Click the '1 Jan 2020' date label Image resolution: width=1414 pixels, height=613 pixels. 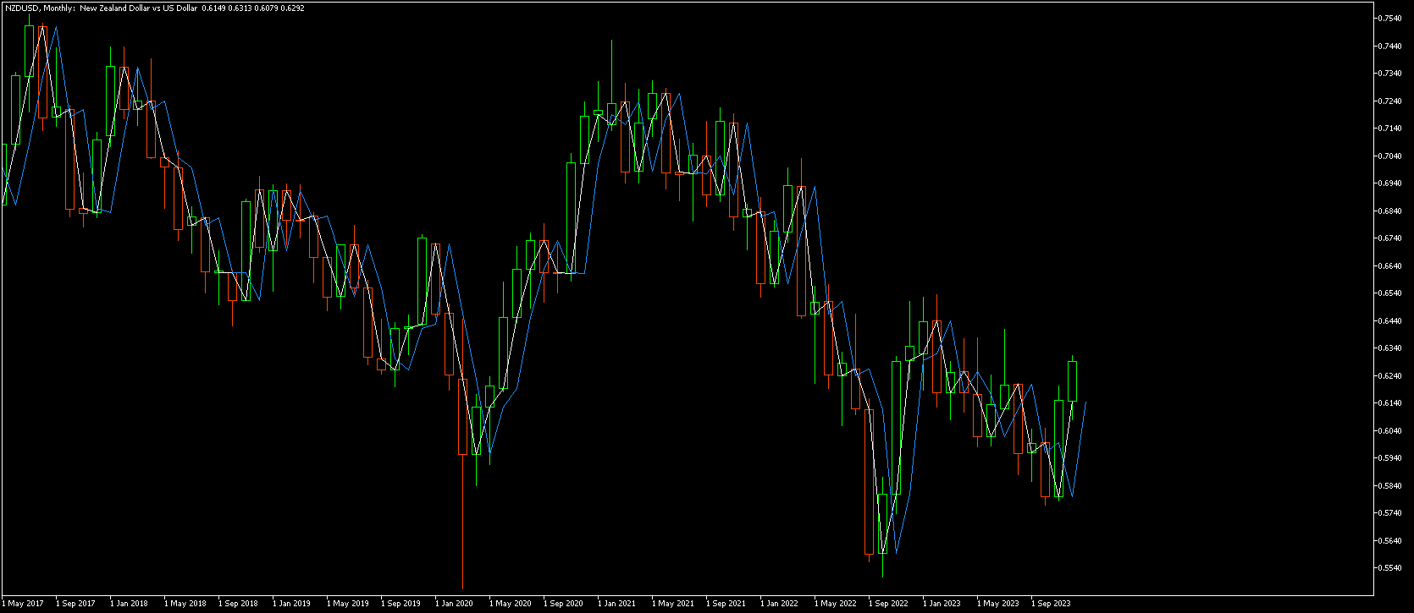455,604
